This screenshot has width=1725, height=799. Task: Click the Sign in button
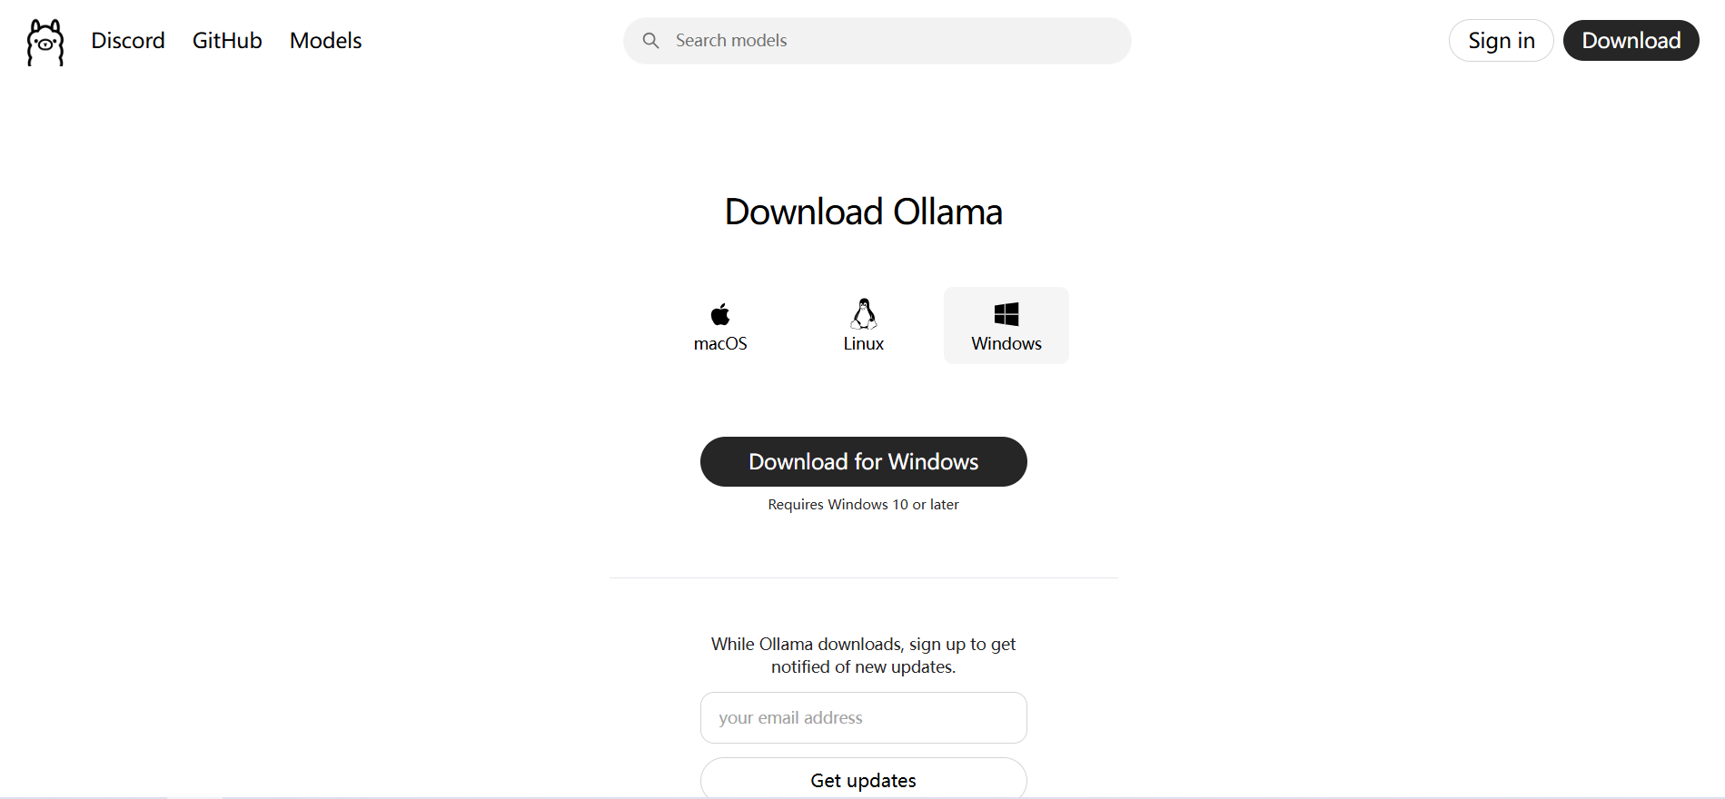click(x=1502, y=41)
